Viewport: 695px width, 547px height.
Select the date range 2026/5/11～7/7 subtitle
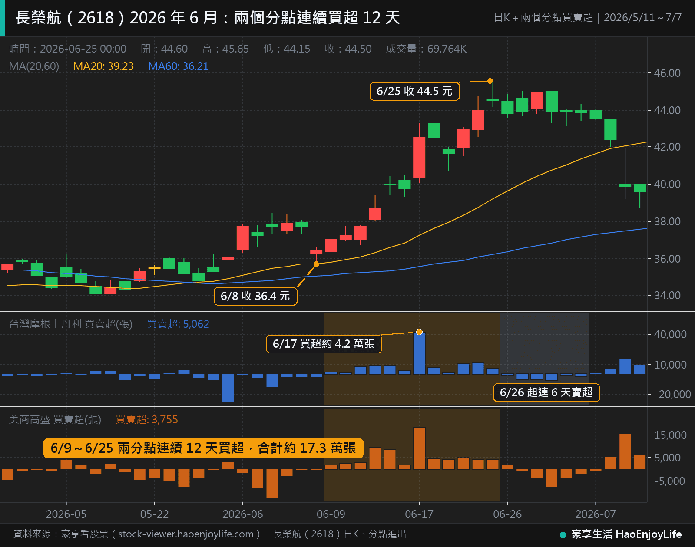(x=642, y=17)
